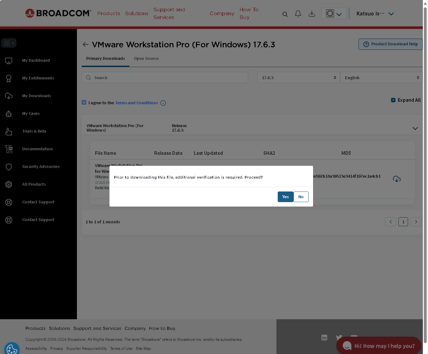
Task: Open Support and Services in the top navigation
Action: [x=169, y=14]
